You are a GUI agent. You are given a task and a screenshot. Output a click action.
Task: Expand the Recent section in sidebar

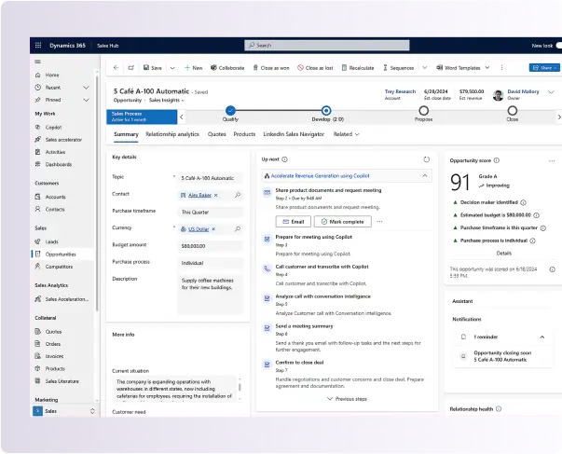pos(87,87)
